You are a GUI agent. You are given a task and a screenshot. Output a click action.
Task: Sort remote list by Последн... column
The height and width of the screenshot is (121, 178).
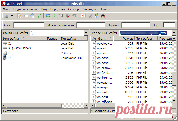(x=165, y=39)
